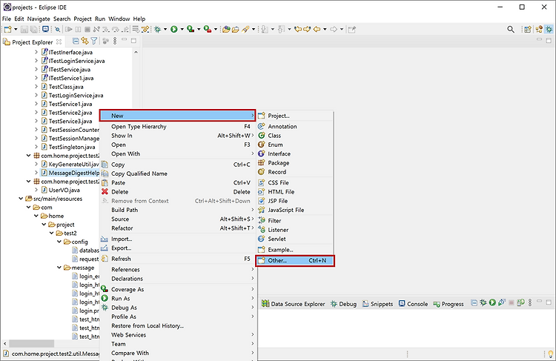
Task: Toggle Link with Editor in Project Explorer
Action: (85, 41)
